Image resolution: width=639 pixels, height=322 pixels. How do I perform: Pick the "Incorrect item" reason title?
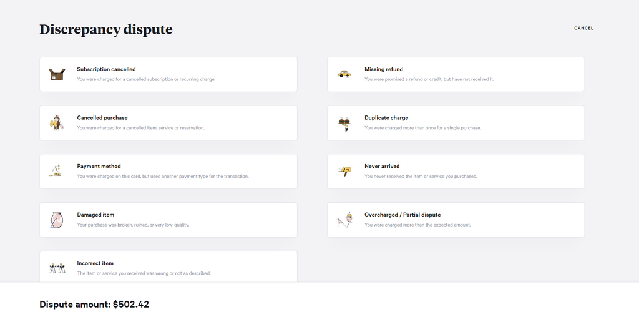(95, 263)
